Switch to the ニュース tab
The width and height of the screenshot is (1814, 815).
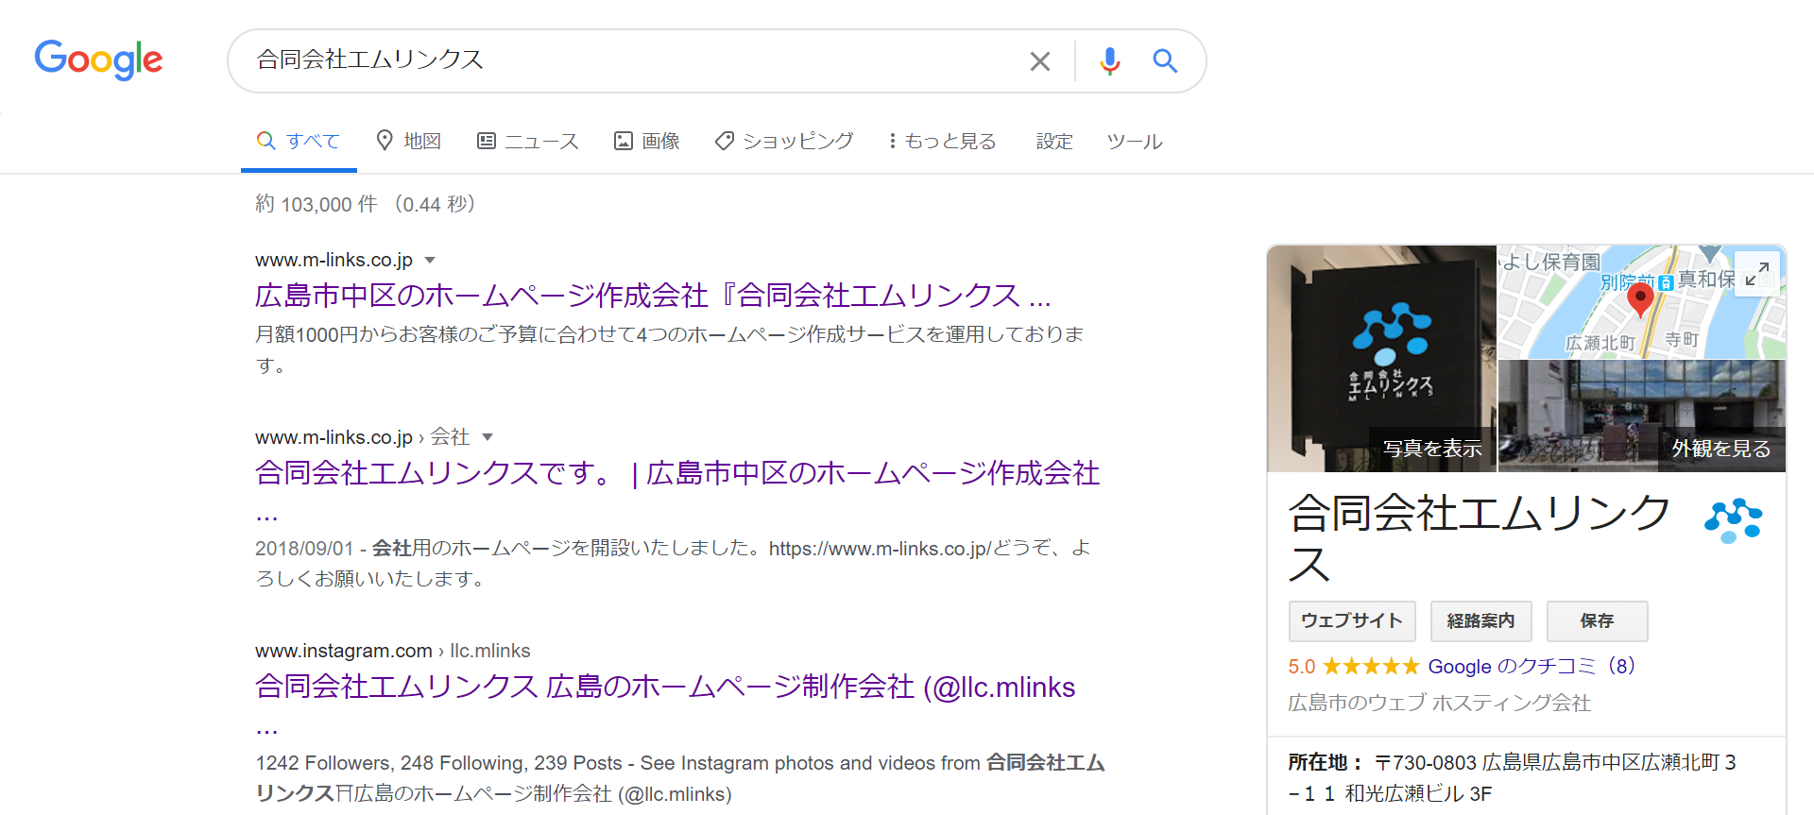(527, 141)
